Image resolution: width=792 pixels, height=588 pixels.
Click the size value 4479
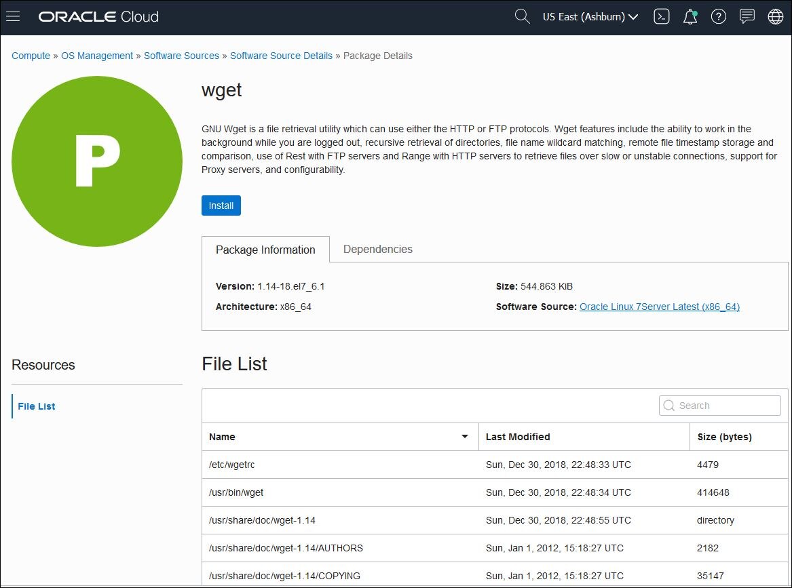pos(708,465)
